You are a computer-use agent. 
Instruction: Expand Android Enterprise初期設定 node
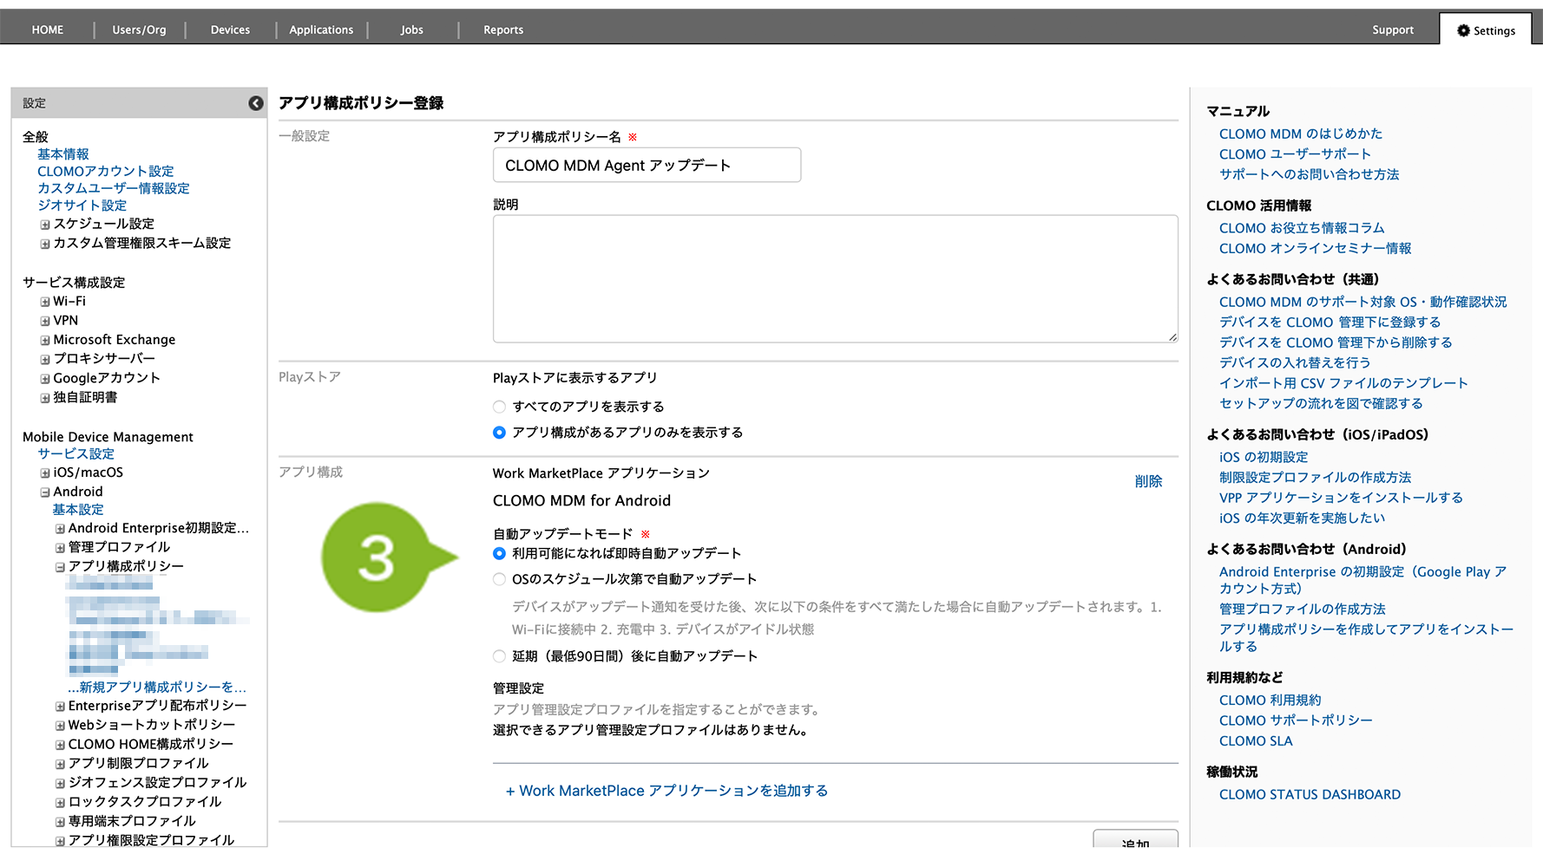(x=60, y=529)
